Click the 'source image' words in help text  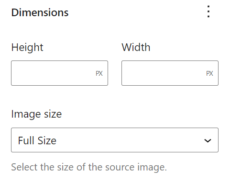pos(136,168)
